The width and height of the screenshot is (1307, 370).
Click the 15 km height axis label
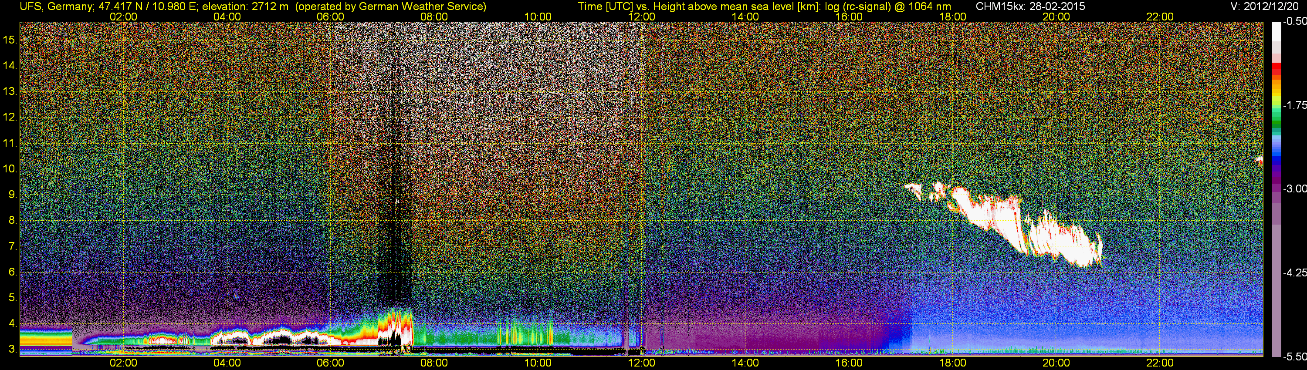10,40
